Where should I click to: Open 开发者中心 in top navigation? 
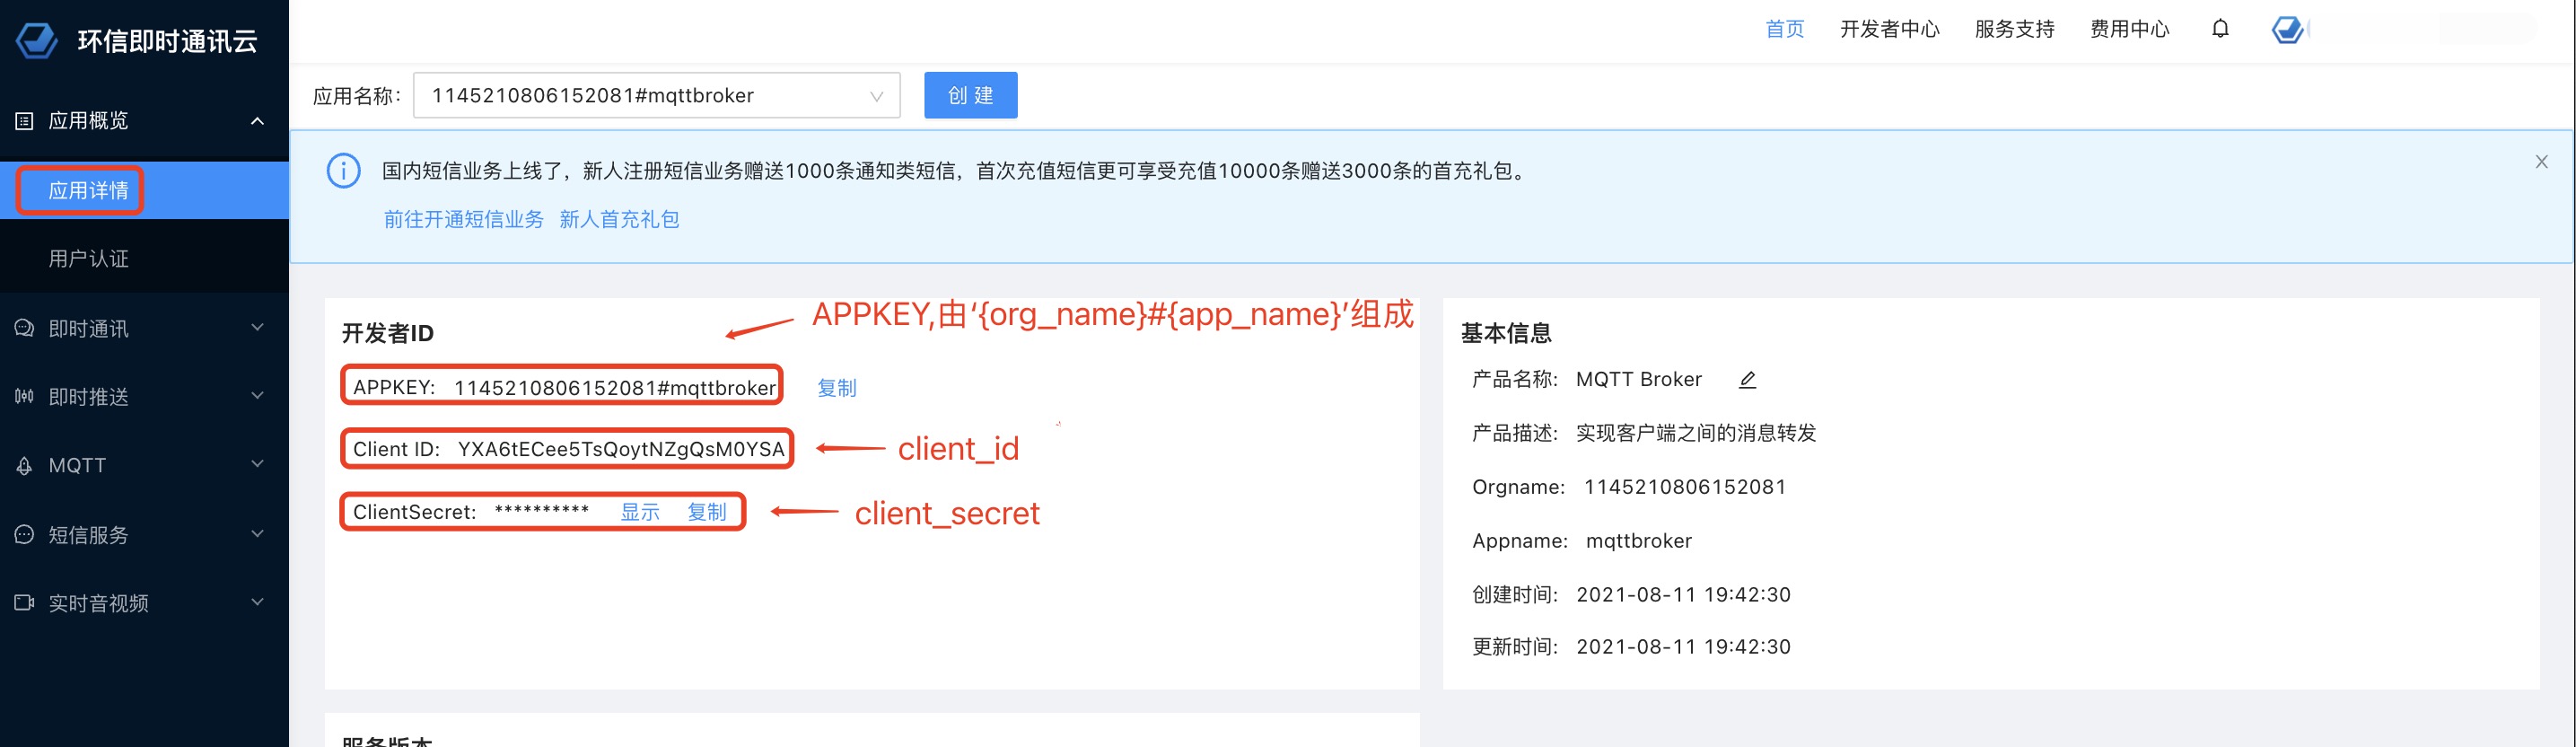click(x=1889, y=29)
